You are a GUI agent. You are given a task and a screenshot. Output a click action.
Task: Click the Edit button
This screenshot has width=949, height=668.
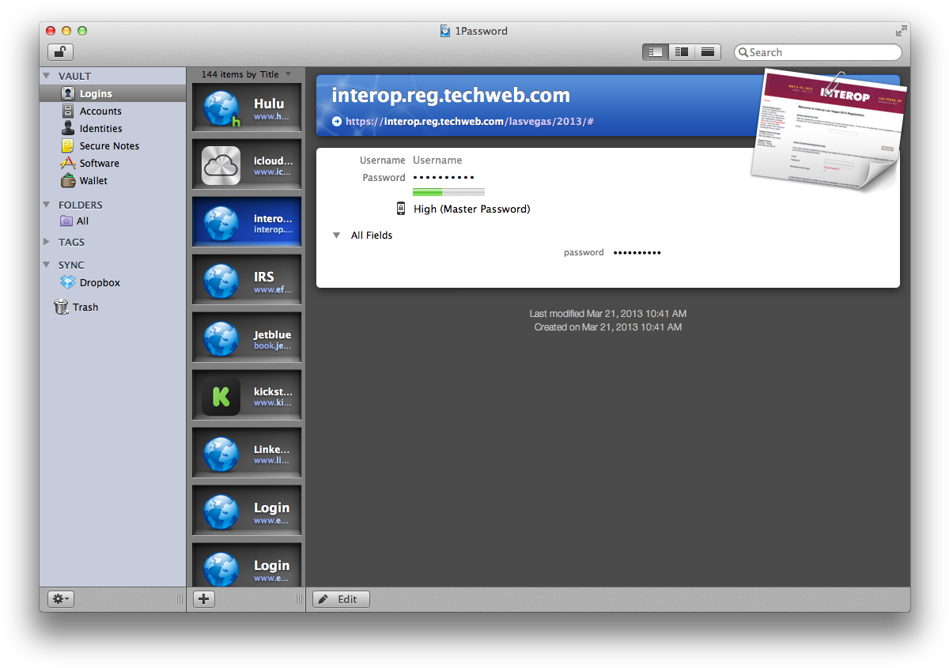click(x=341, y=599)
